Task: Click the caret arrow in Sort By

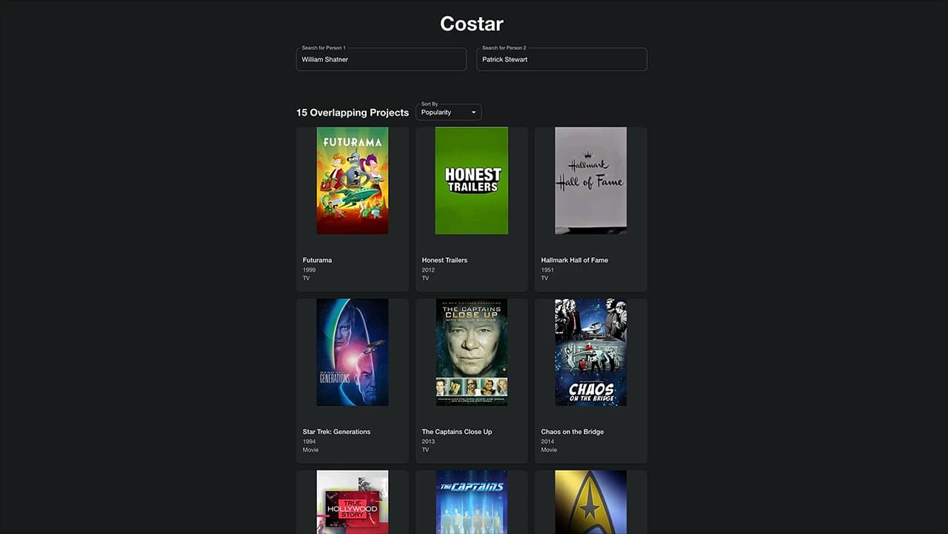Action: click(474, 113)
